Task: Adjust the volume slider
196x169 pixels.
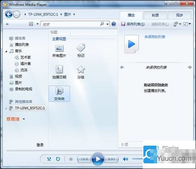Action: point(137,159)
